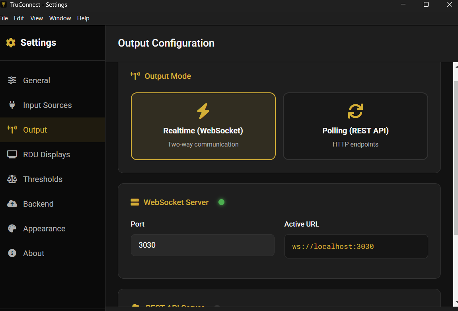Select Polling (REST API) output mode
This screenshot has width=458, height=311.
coord(355,126)
